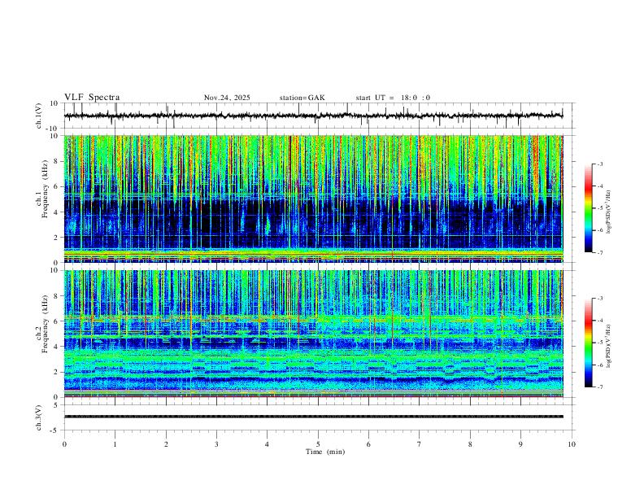The image size is (644, 498).
Task: Click the "-3" tick on upper colorbar
Action: point(600,164)
